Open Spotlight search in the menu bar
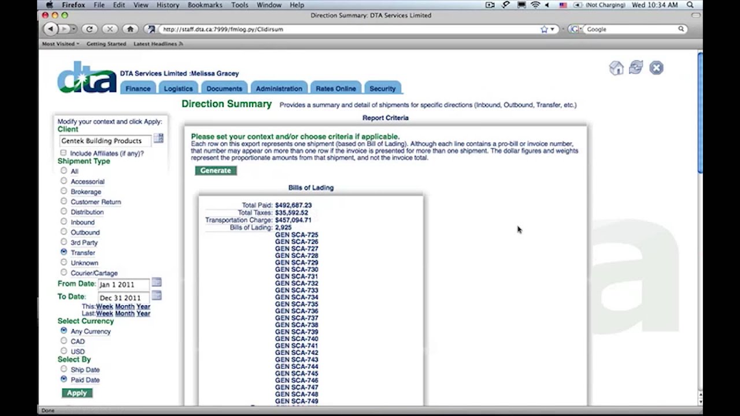 (690, 5)
